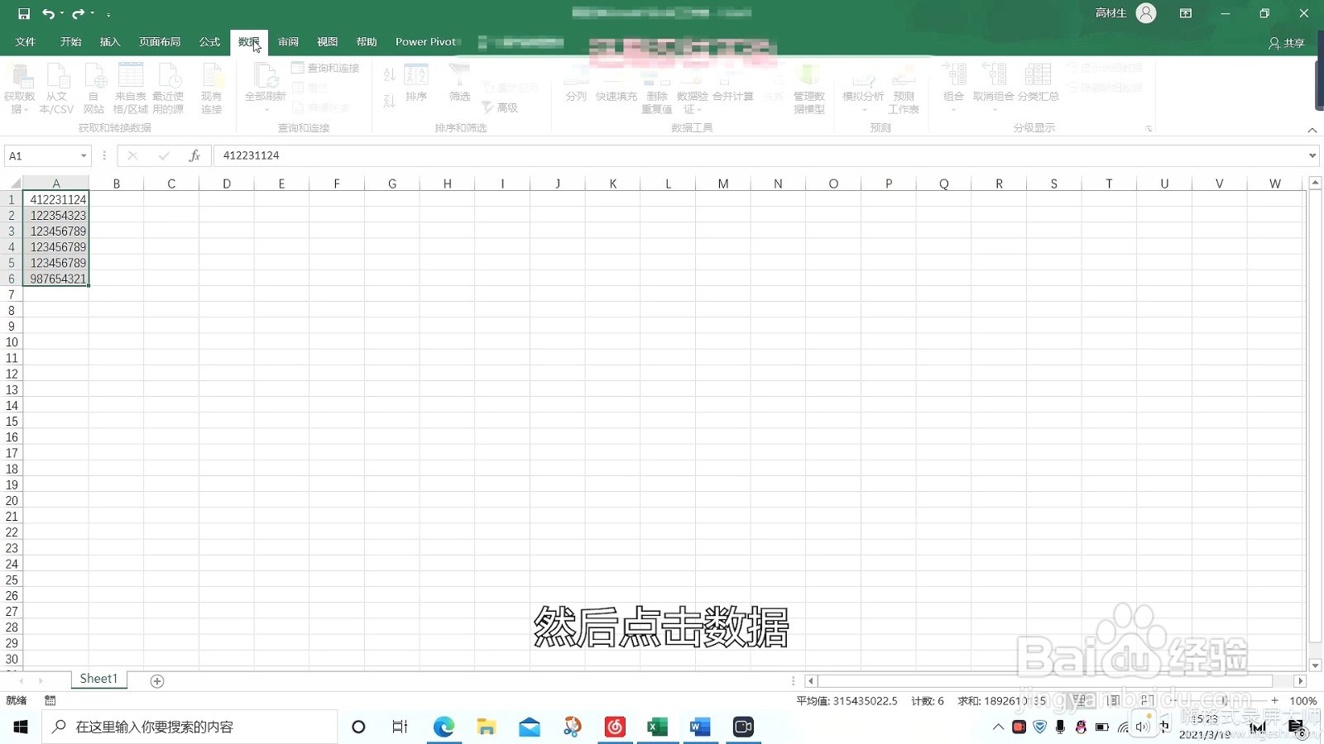
Task: Click the 筛选 (Filter) funnel icon
Action: [460, 83]
